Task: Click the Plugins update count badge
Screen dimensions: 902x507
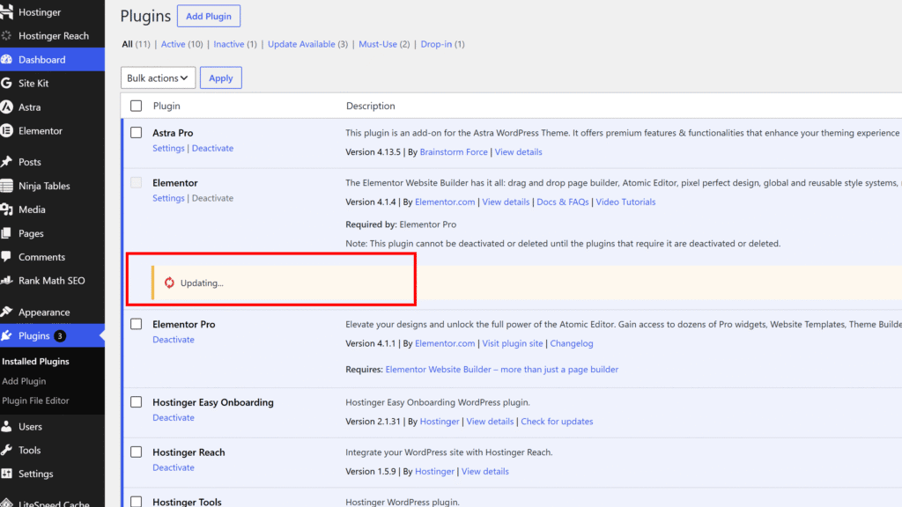Action: [60, 335]
